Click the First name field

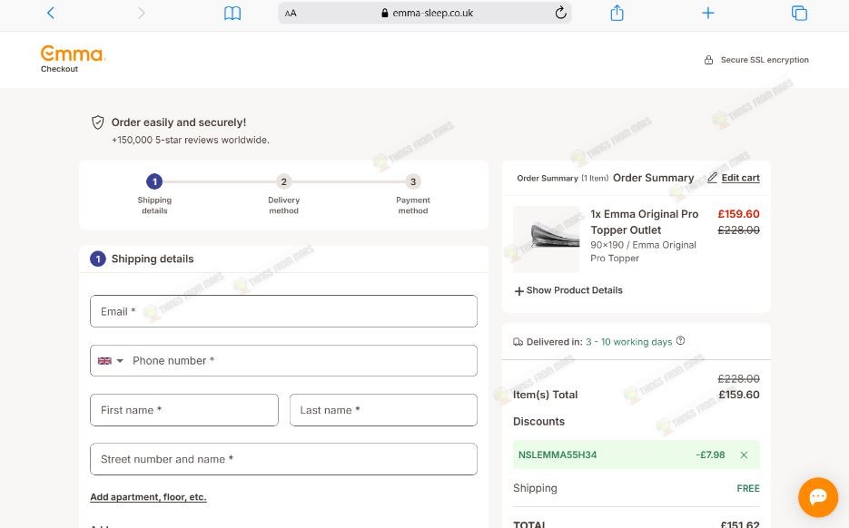coord(184,410)
